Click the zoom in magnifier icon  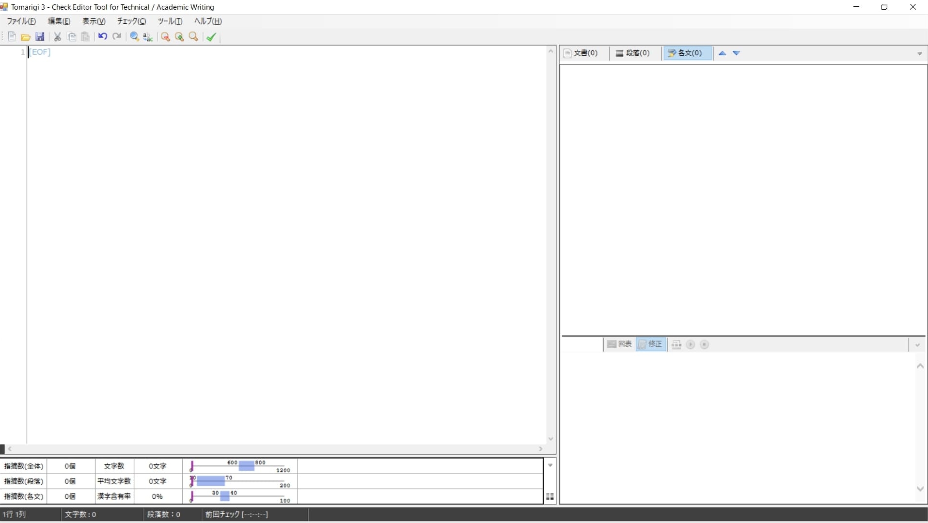[179, 37]
